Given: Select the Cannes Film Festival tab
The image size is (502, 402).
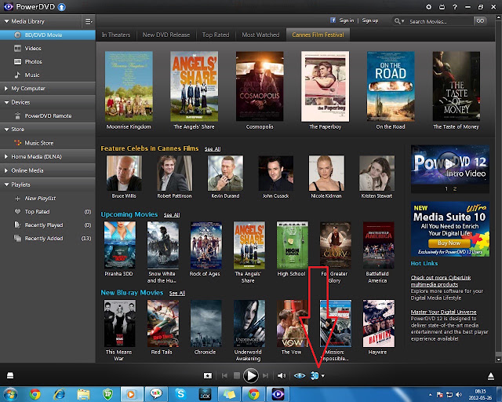Looking at the screenshot, I should click(x=318, y=35).
